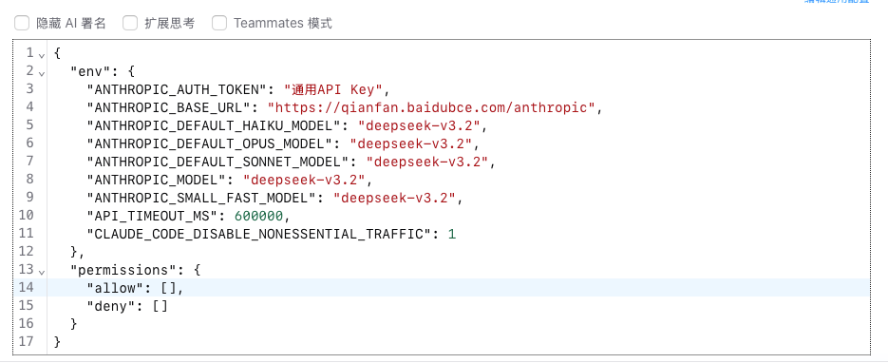Click the "permissions" key on line 13
The width and height of the screenshot is (888, 363).
(x=123, y=270)
